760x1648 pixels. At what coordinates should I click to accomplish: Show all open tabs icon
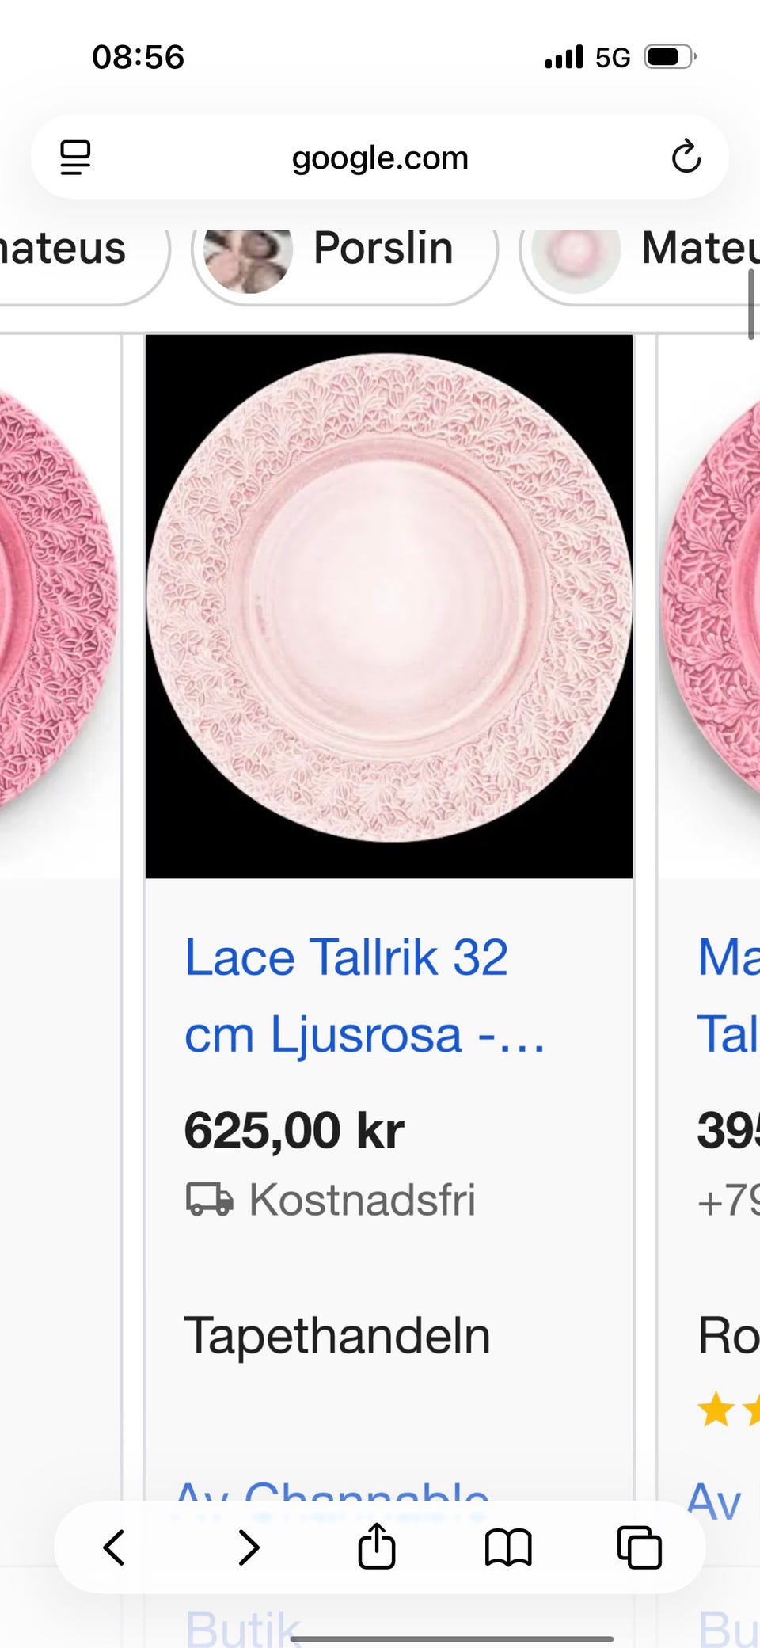(639, 1547)
